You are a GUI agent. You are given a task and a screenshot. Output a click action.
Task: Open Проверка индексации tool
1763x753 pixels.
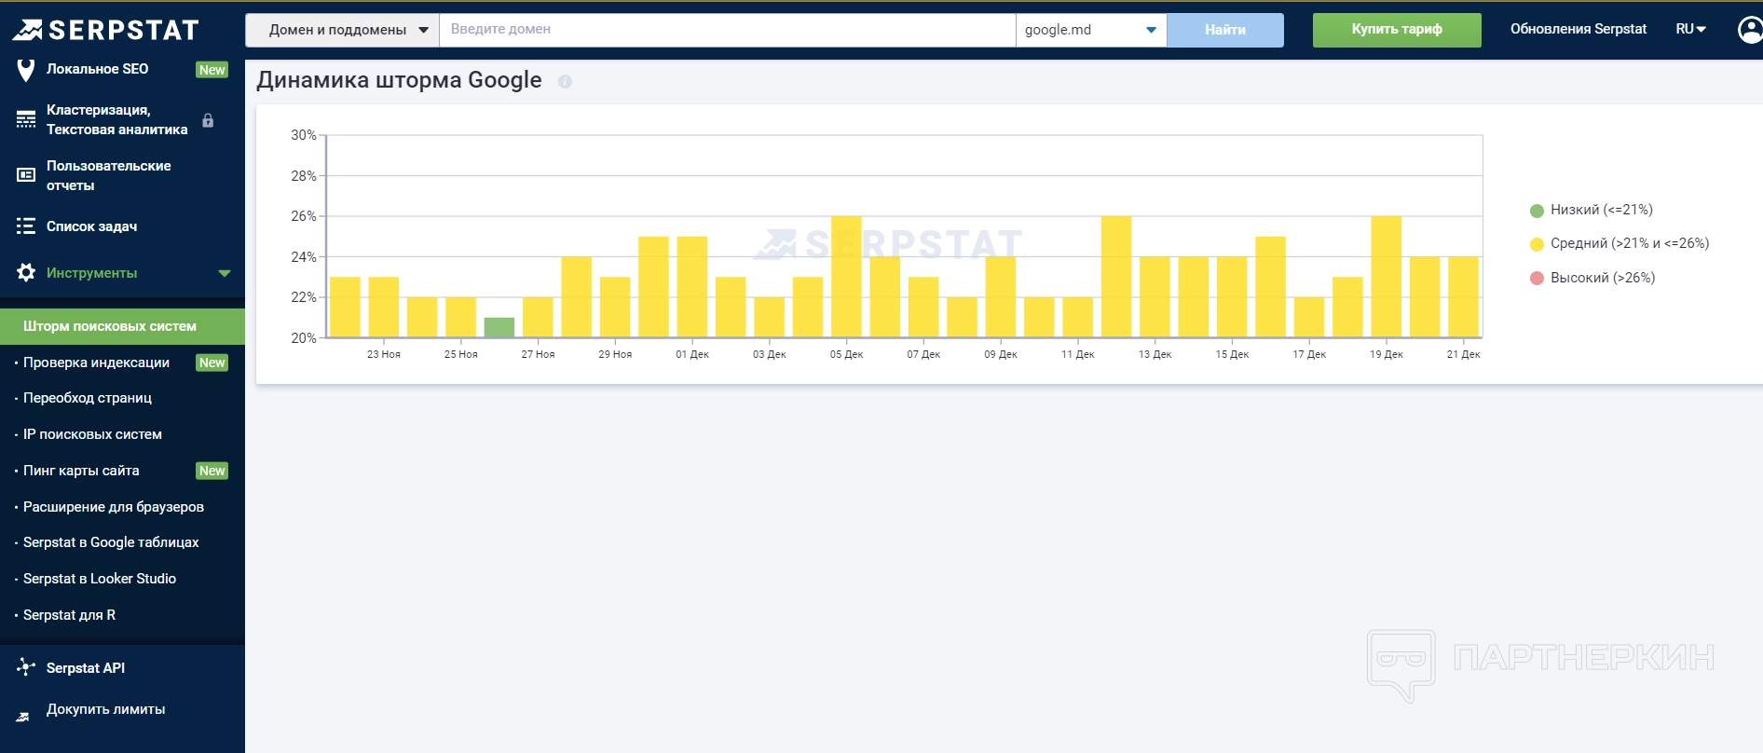[96, 363]
